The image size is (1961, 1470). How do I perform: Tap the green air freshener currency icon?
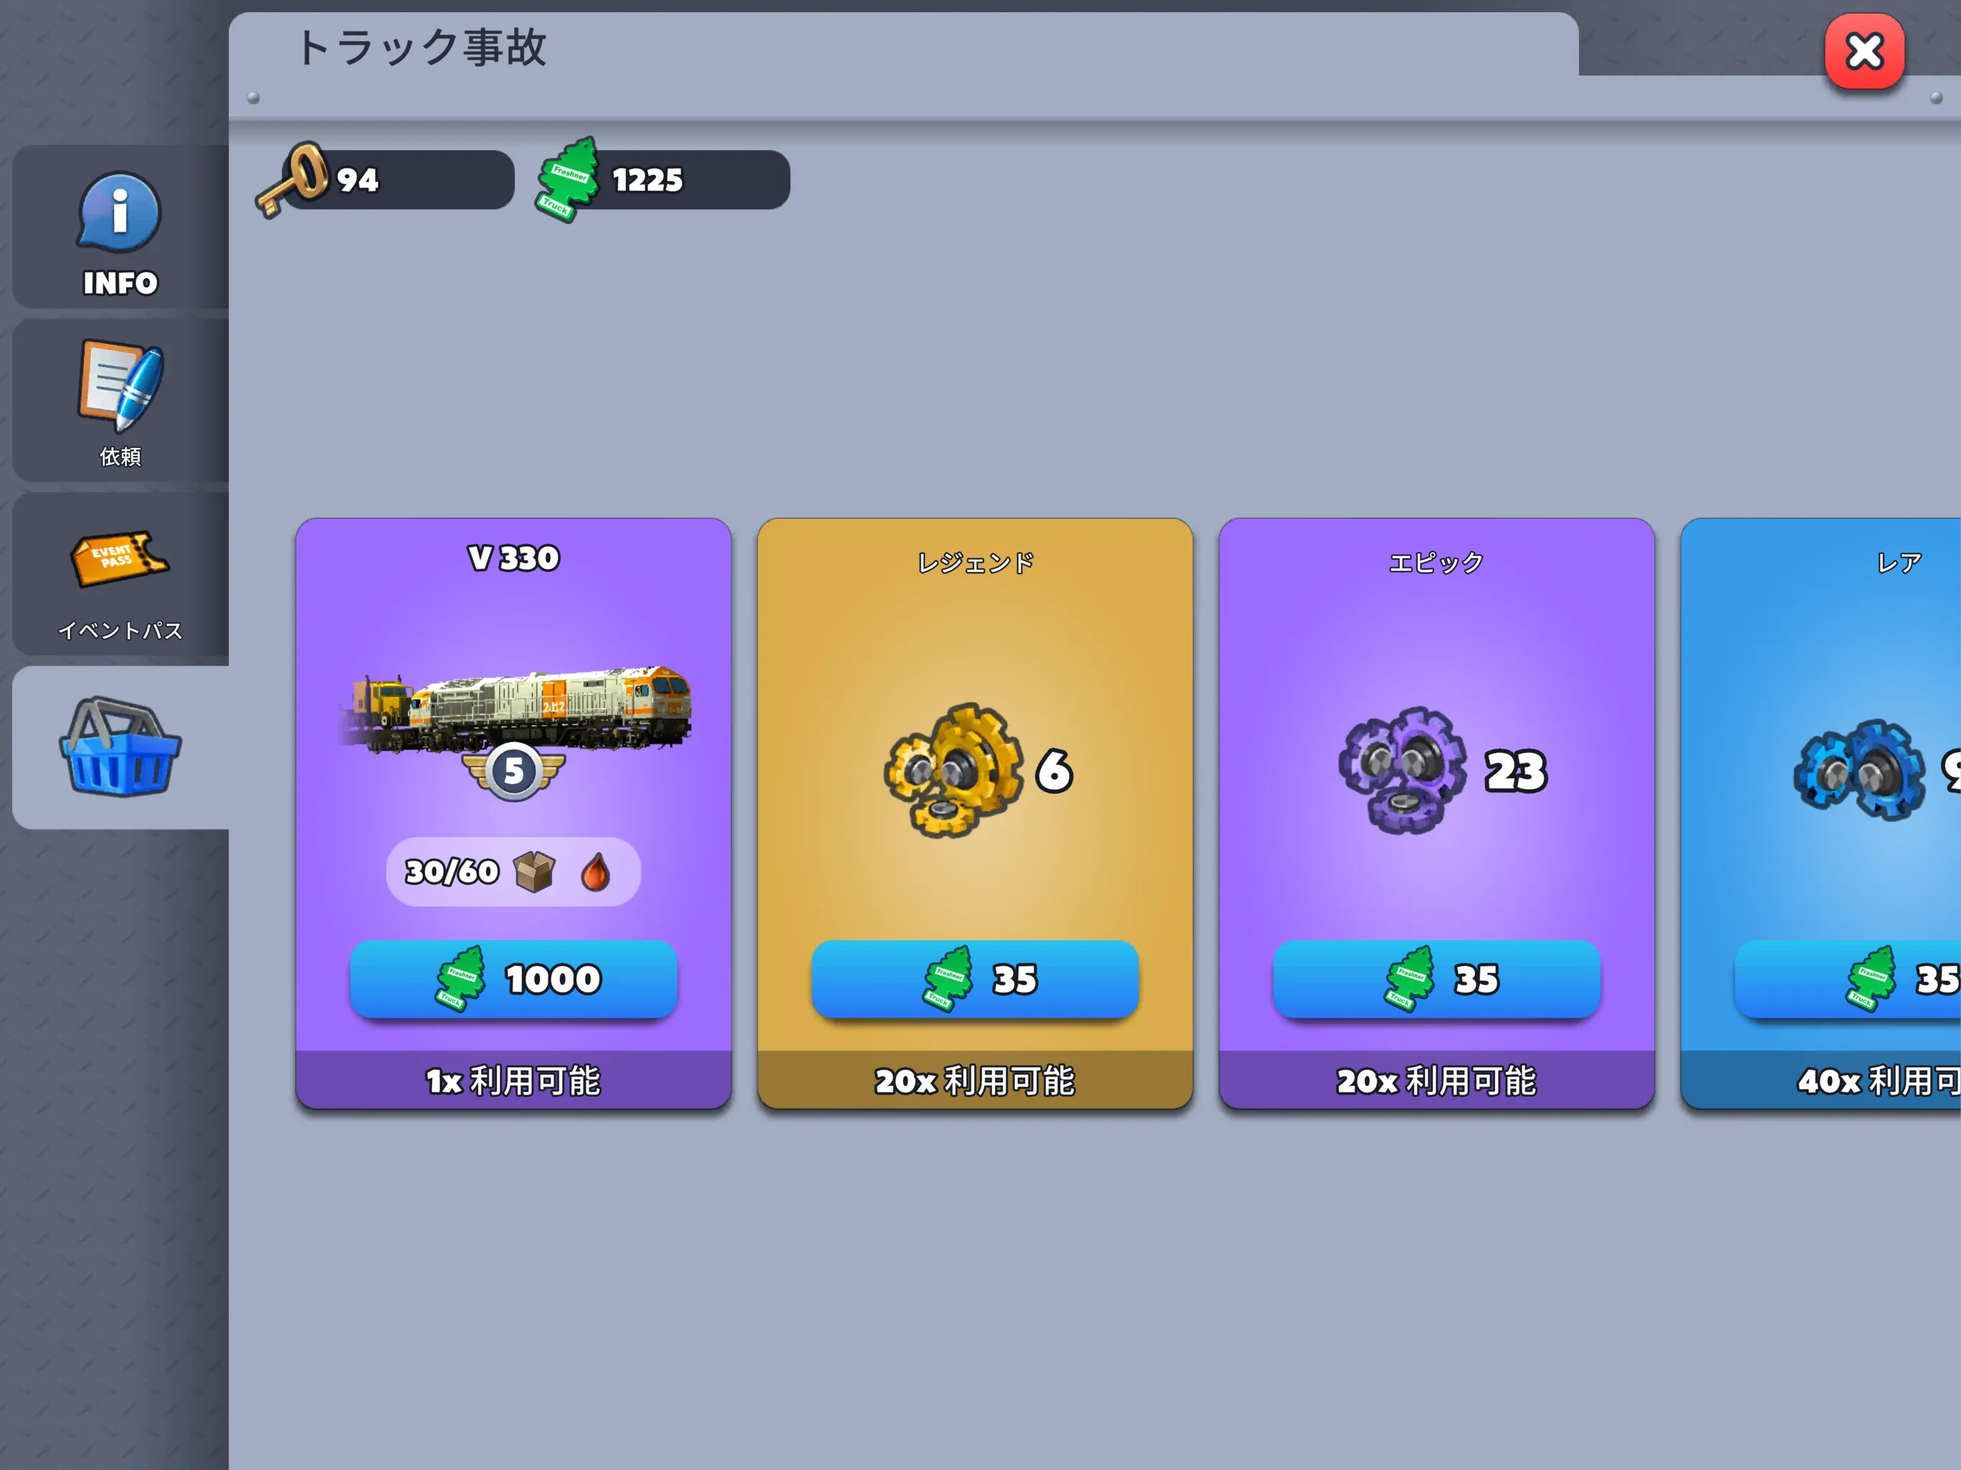567,179
